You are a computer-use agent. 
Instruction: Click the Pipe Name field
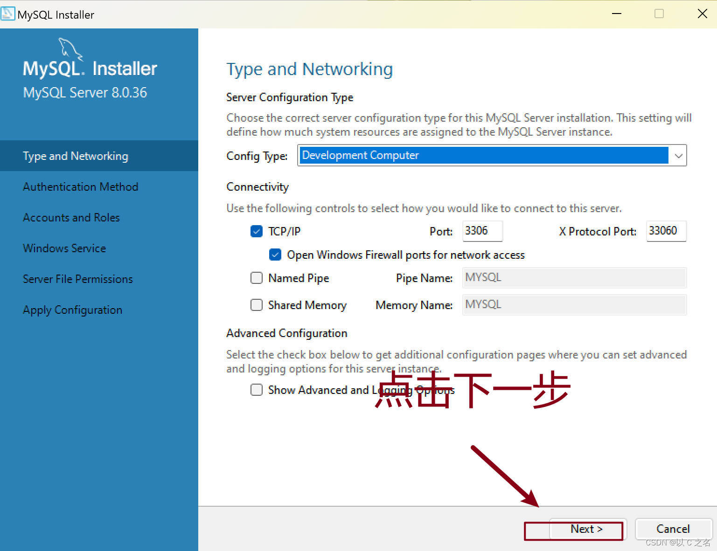coord(574,278)
